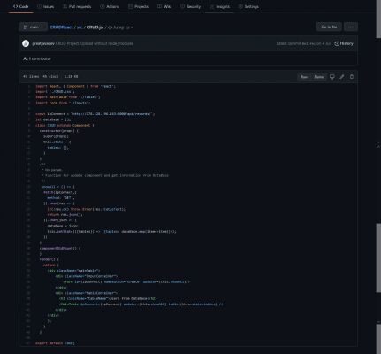381x354 pixels.
Task: Open the Jump to dropdown
Action: click(x=120, y=27)
